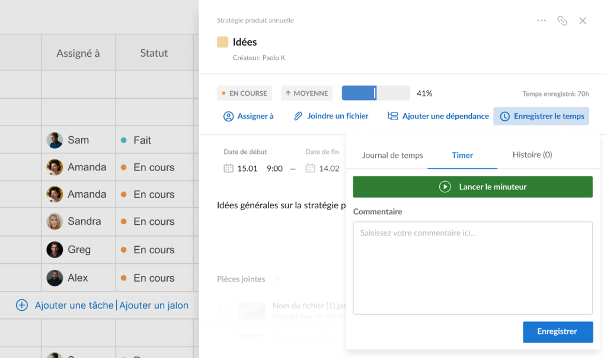Click the clock icon in Enregistrer le temps
Image resolution: width=607 pixels, height=358 pixels.
pyautogui.click(x=505, y=117)
